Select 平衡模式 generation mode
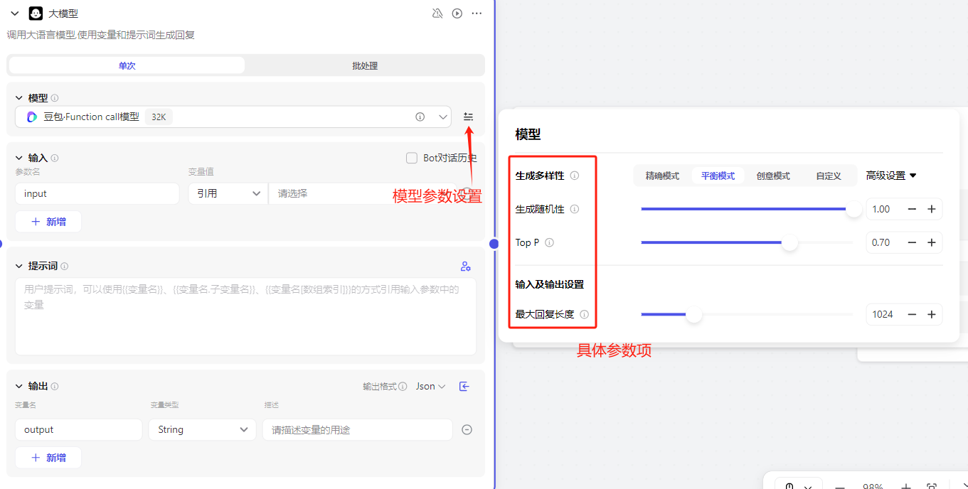The height and width of the screenshot is (489, 968). pyautogui.click(x=718, y=176)
